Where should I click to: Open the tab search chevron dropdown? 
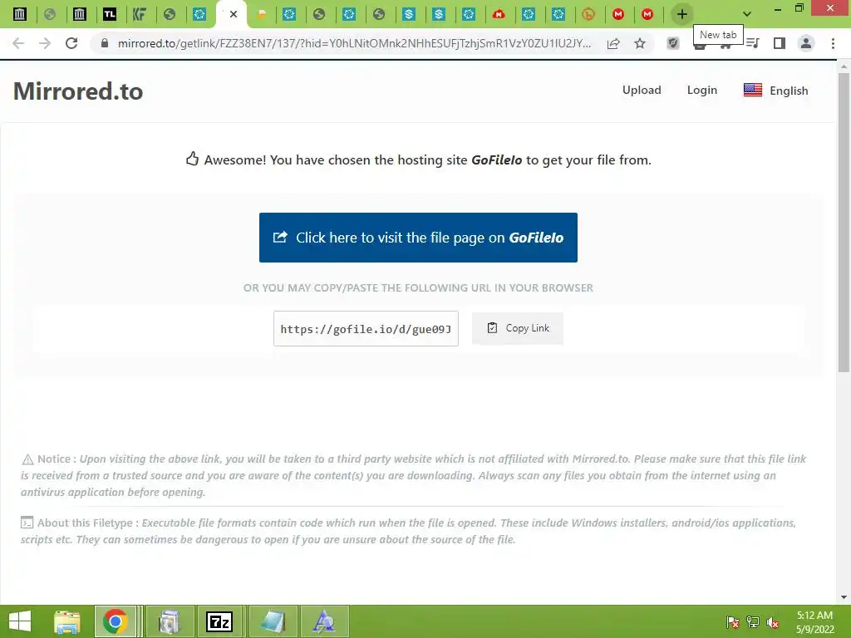[747, 14]
